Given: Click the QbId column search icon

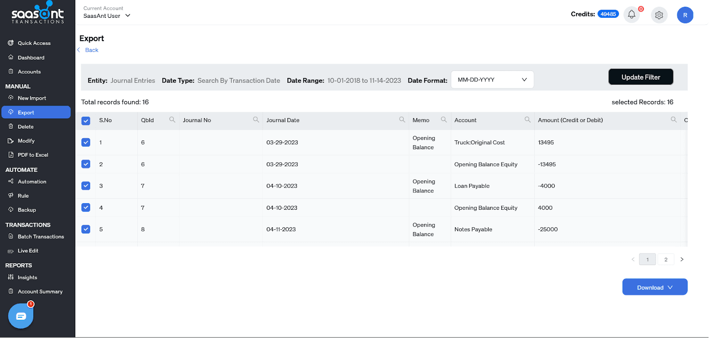Looking at the screenshot, I should [172, 120].
